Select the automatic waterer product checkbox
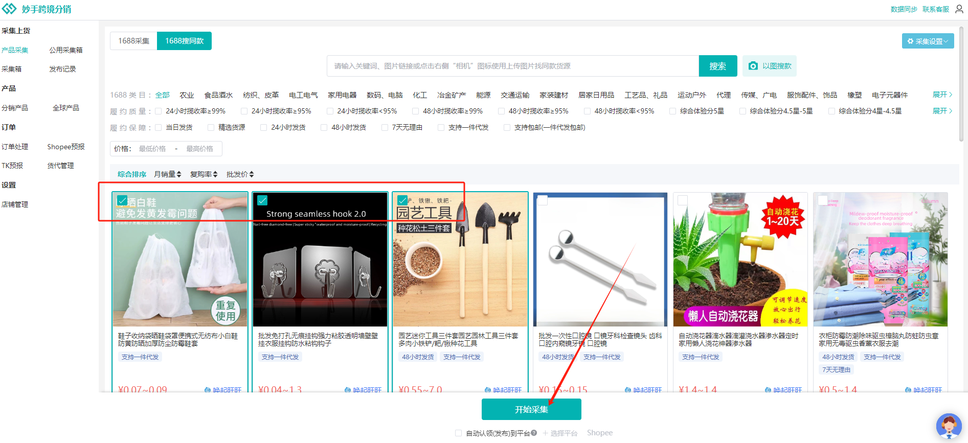 (683, 200)
